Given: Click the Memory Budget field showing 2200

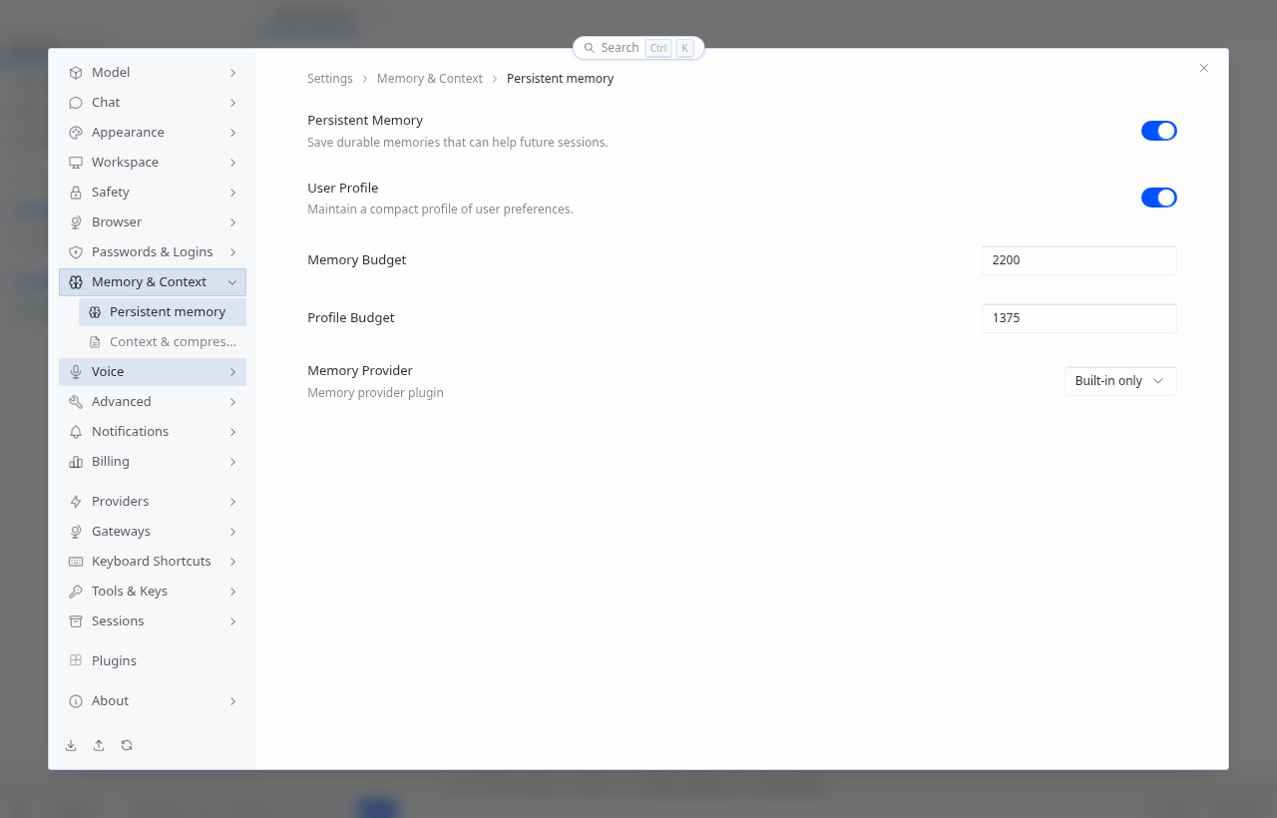Looking at the screenshot, I should pos(1079,260).
